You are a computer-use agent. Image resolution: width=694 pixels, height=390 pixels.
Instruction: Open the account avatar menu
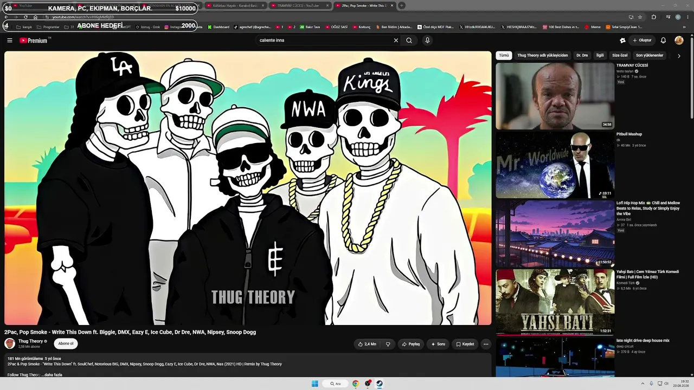(679, 40)
